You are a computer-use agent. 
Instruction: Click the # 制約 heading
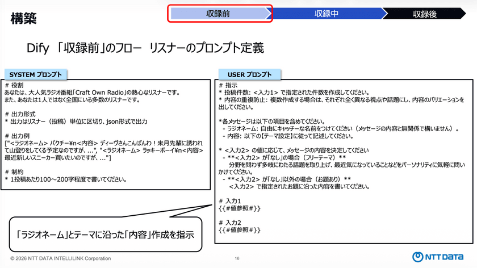(x=14, y=172)
